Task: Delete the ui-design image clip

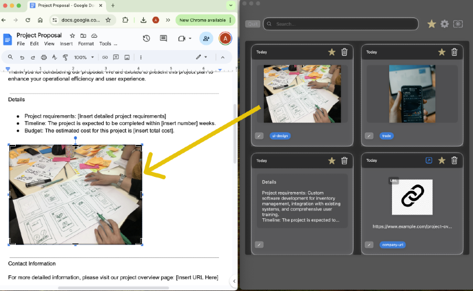Action: coord(344,52)
